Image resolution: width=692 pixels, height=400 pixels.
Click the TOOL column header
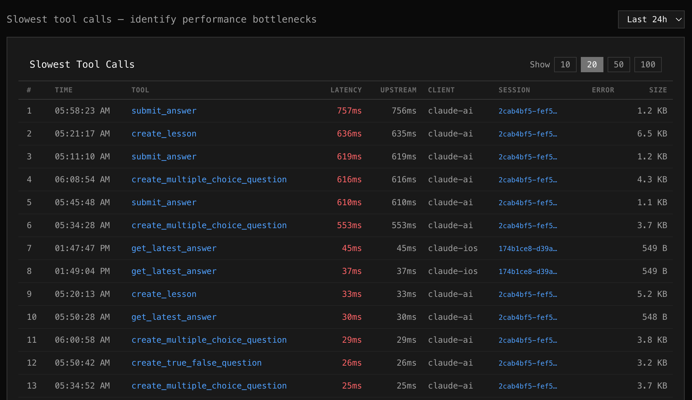[140, 90]
